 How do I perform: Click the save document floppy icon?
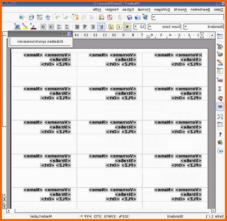[x=129, y=17]
